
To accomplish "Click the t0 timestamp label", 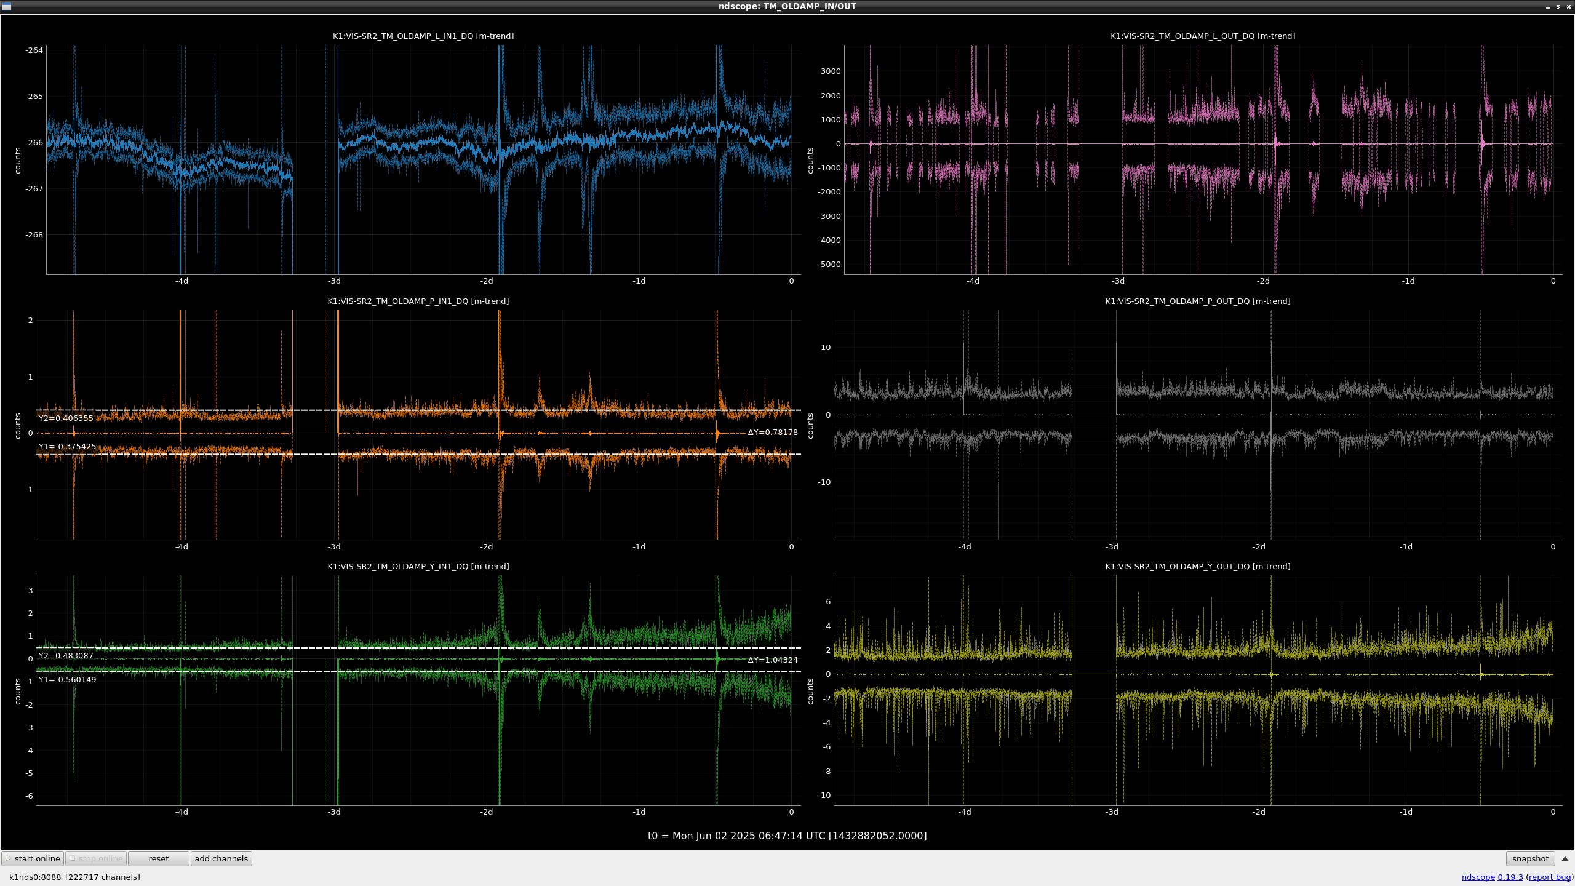I will tap(787, 836).
